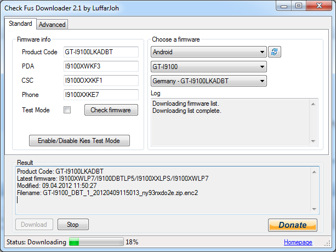Click the 'Modified: 09.04.2012' result line

57,186
